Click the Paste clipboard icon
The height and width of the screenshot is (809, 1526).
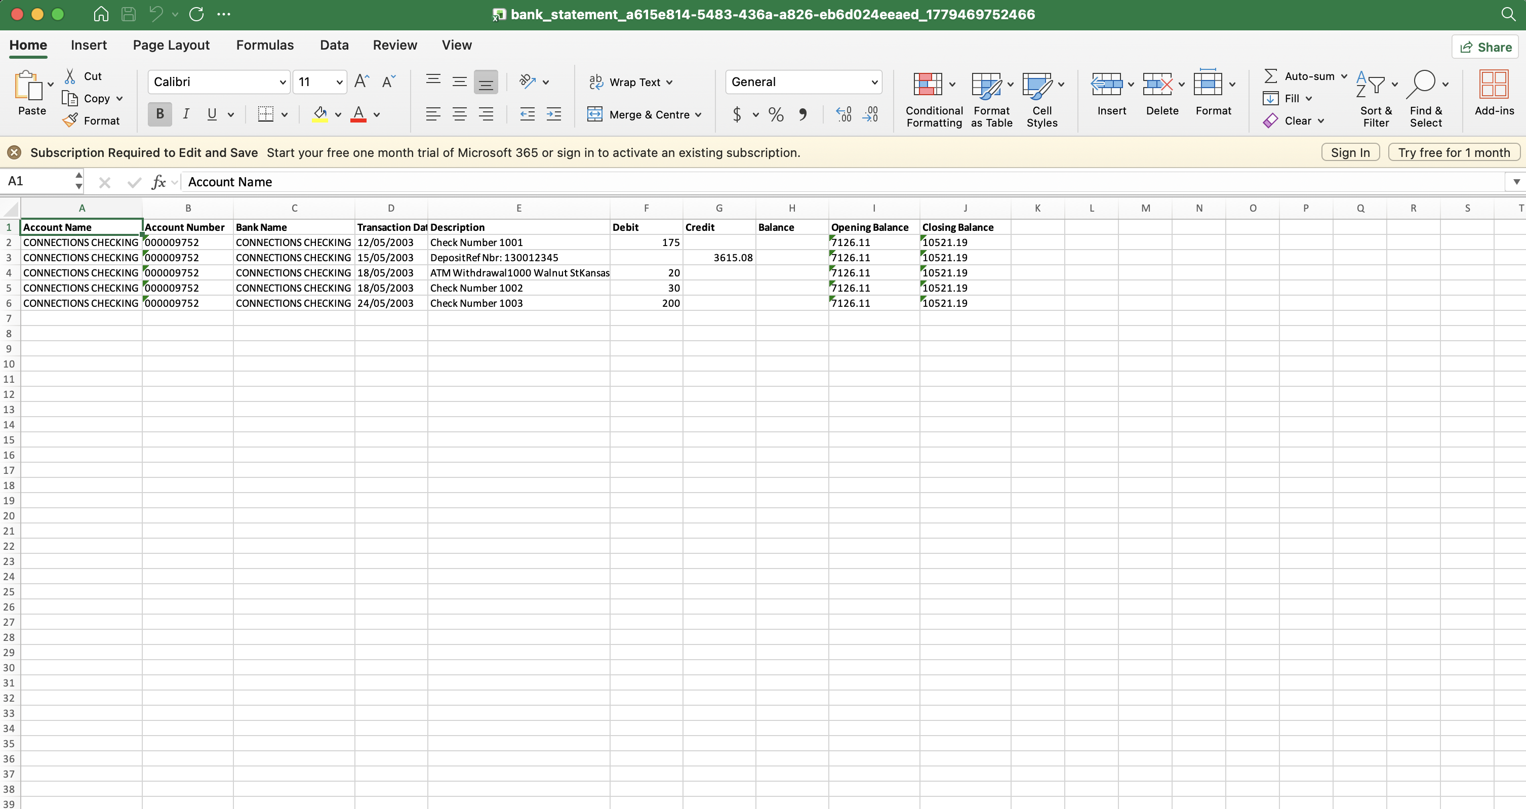coord(28,86)
